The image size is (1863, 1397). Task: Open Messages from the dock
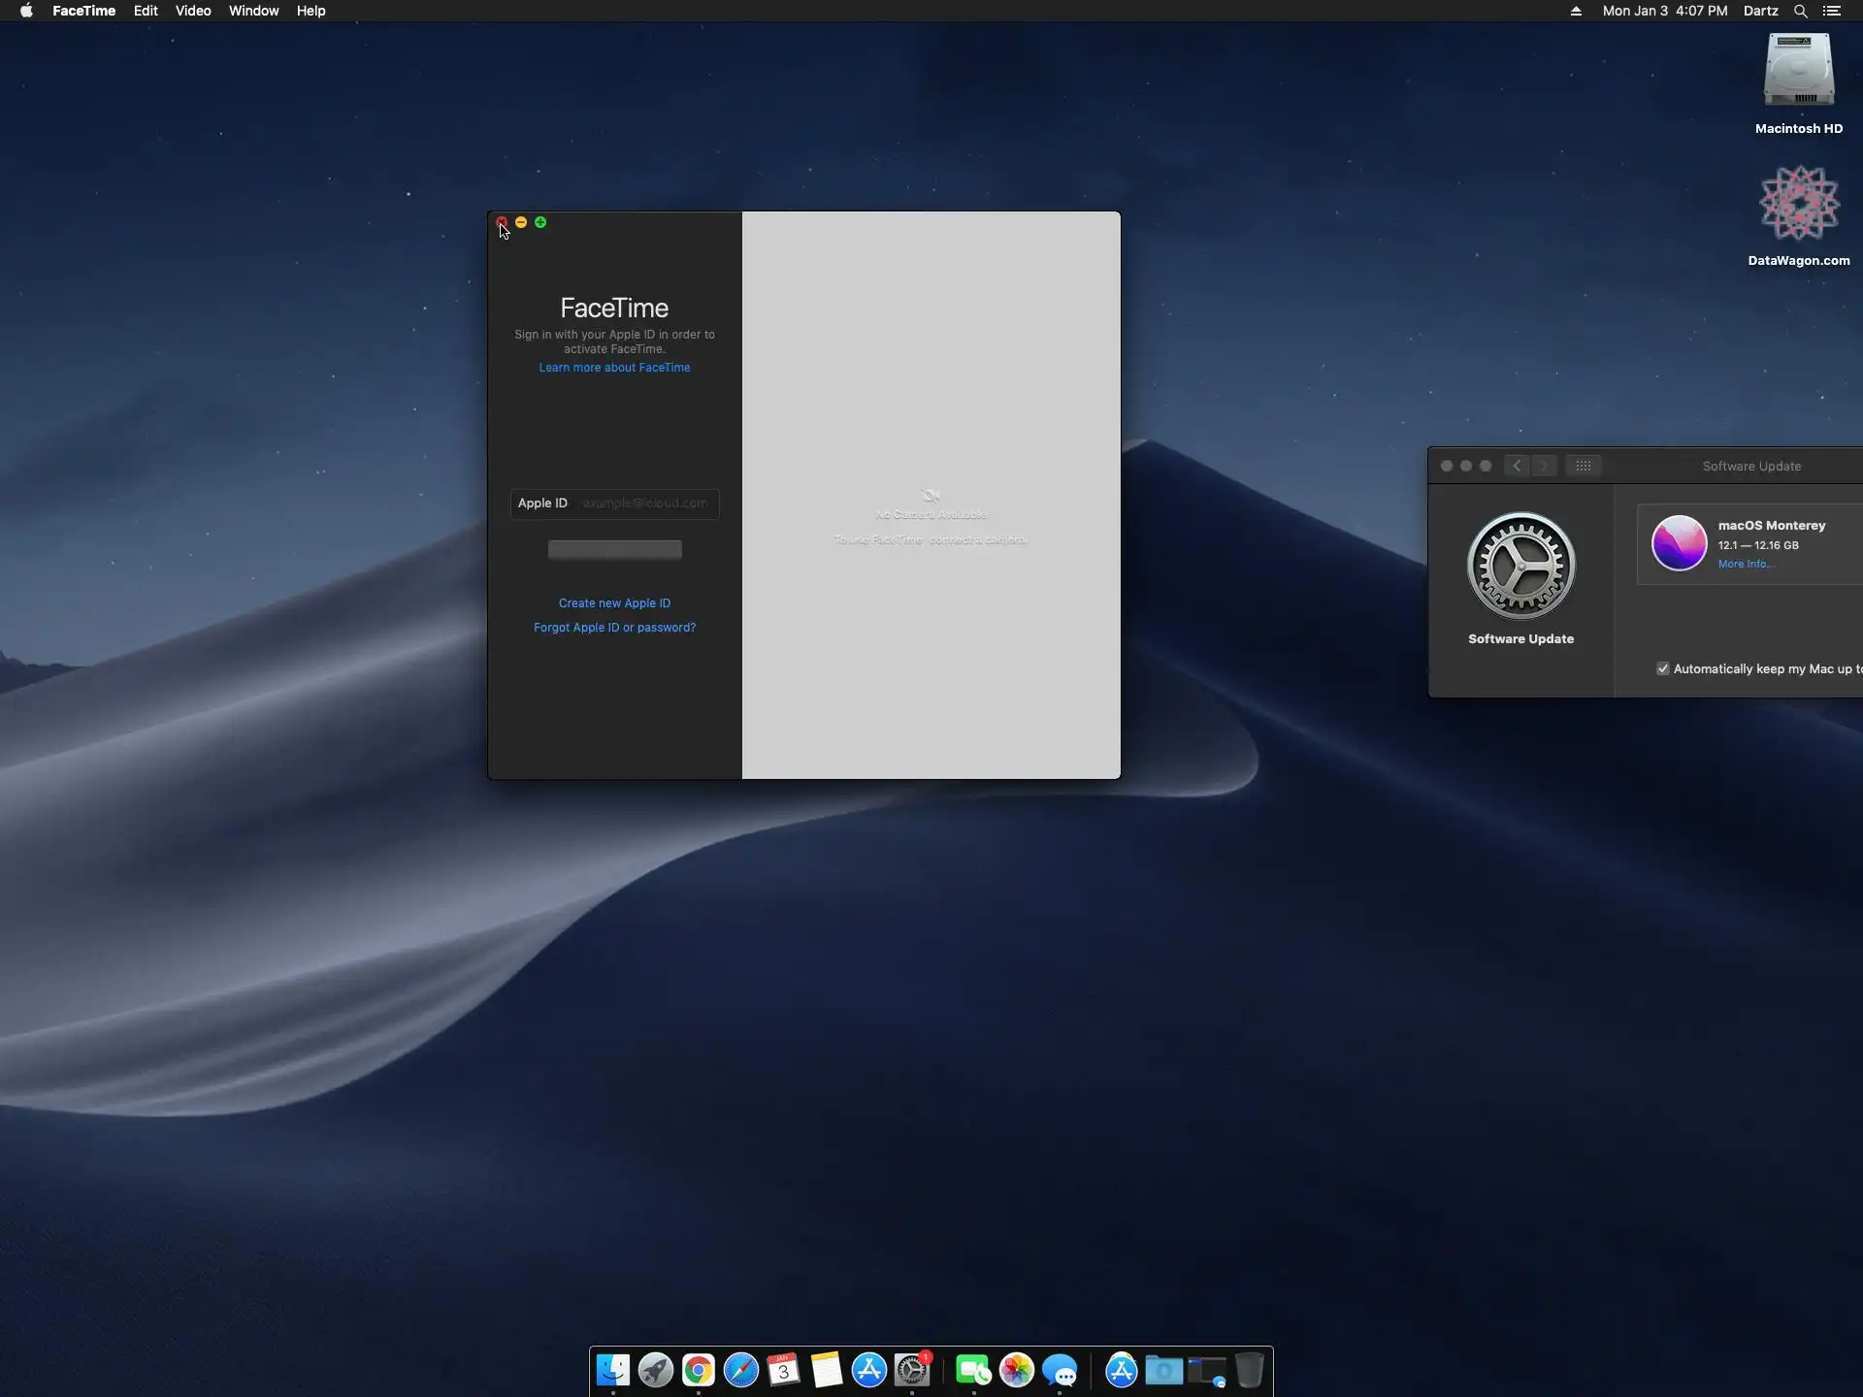(x=1060, y=1370)
